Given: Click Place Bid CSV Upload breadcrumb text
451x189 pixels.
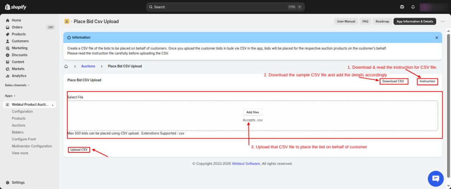Looking at the screenshot, I should [125, 66].
